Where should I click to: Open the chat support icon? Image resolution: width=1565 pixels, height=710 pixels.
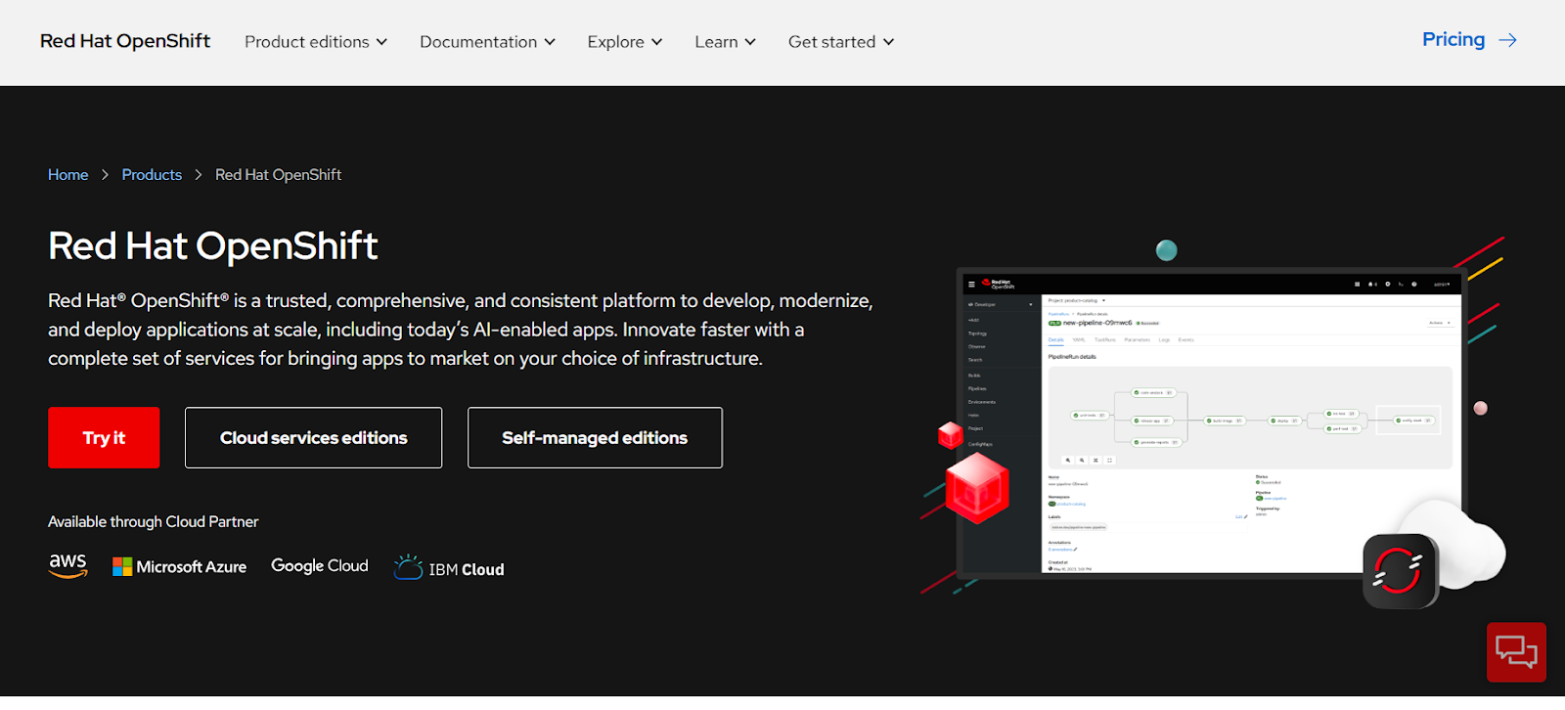1516,651
